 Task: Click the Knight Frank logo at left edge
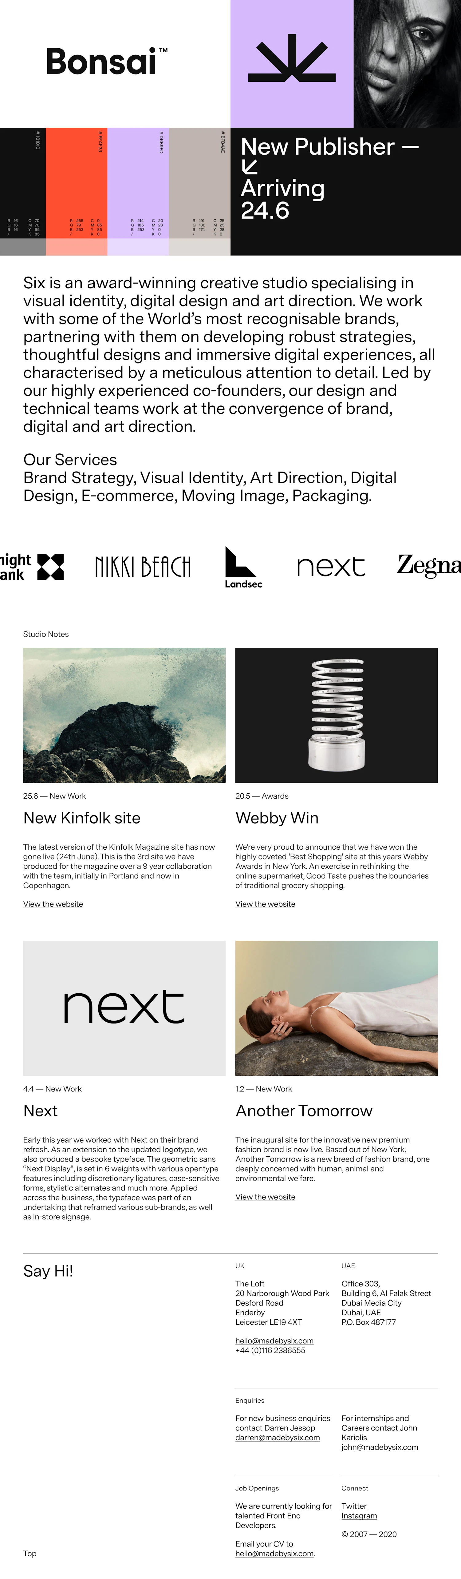click(x=31, y=566)
